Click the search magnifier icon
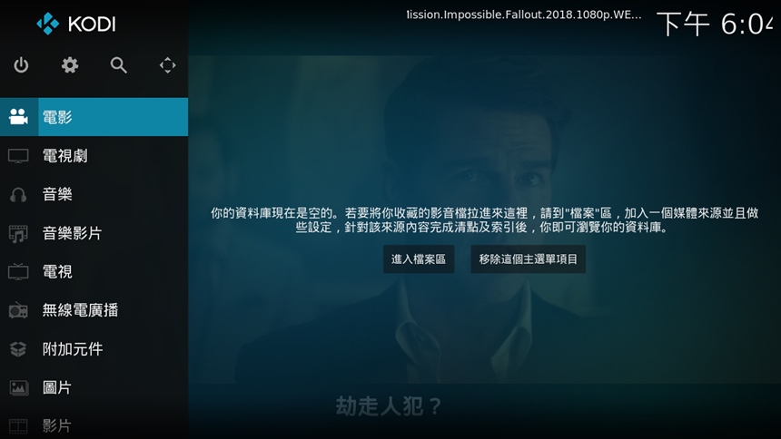The image size is (781, 439). click(x=119, y=65)
